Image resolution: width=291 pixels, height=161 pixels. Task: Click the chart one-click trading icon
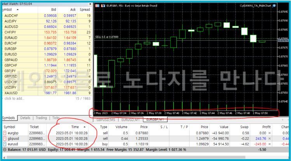(97, 6)
